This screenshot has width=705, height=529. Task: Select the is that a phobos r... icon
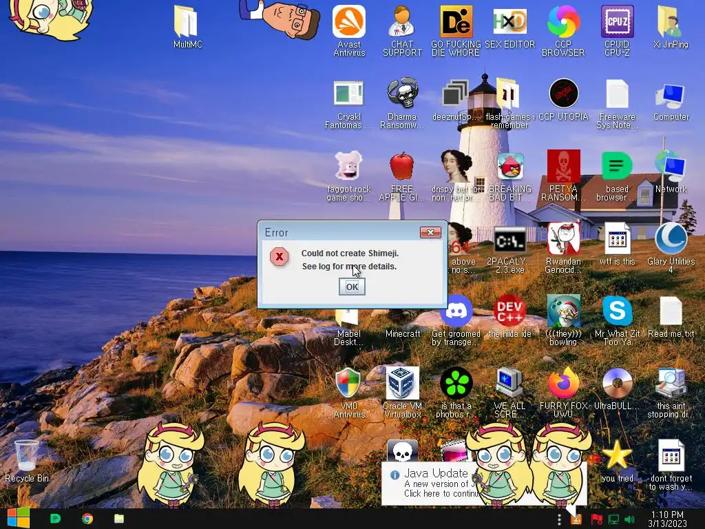[456, 393]
